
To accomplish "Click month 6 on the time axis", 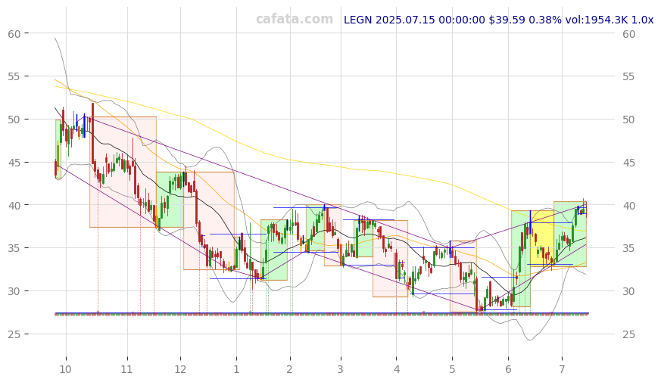I will pos(508,370).
